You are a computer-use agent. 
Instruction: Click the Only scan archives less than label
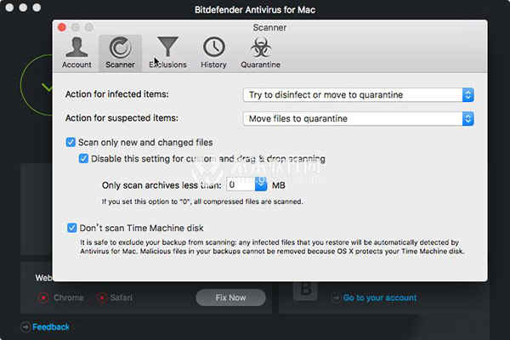coord(161,185)
